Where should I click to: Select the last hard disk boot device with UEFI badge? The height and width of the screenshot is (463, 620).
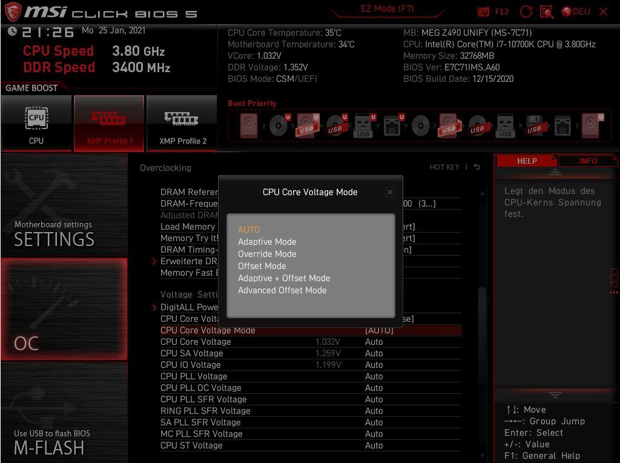592,126
